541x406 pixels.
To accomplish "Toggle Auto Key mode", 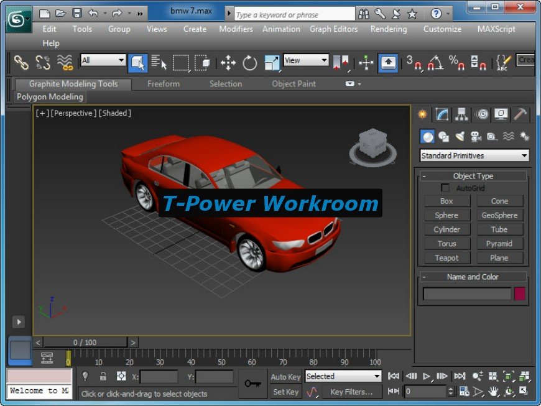I will 285,377.
